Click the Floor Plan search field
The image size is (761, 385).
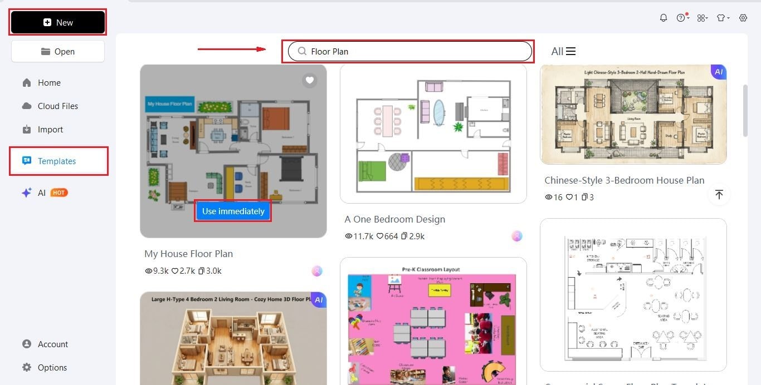(x=410, y=51)
